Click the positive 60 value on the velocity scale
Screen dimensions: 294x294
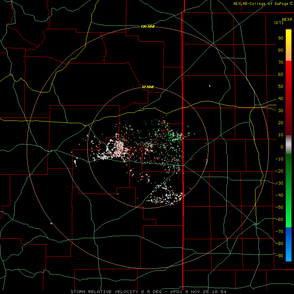(281, 74)
